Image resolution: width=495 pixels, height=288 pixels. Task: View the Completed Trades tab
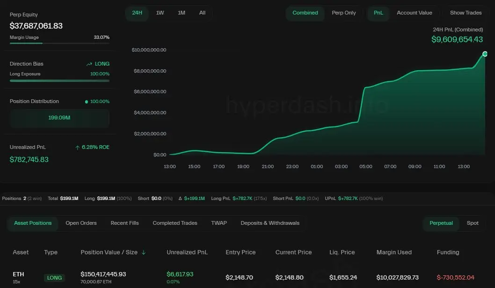pos(175,223)
